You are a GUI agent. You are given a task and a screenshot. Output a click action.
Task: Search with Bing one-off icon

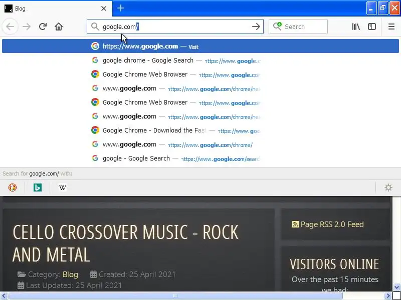37,187
